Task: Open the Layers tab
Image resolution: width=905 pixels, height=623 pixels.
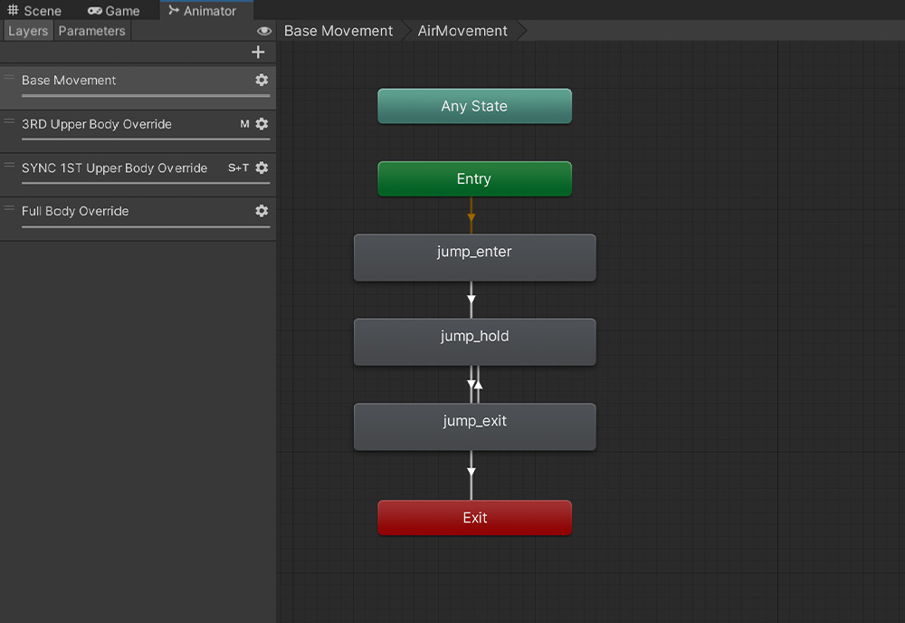Action: [28, 31]
